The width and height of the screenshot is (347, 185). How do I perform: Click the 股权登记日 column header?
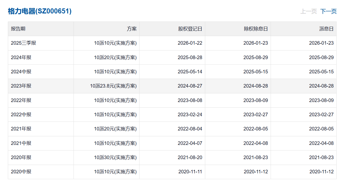[x=190, y=29]
